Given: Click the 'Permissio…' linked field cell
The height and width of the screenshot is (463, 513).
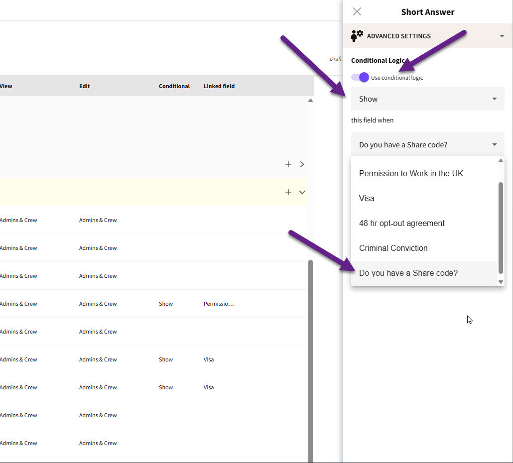Looking at the screenshot, I should tap(219, 304).
